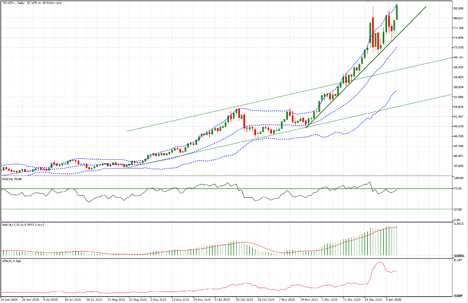Click the RSI 100.00 scale value
This screenshot has height=303, width=468.
click(x=459, y=178)
